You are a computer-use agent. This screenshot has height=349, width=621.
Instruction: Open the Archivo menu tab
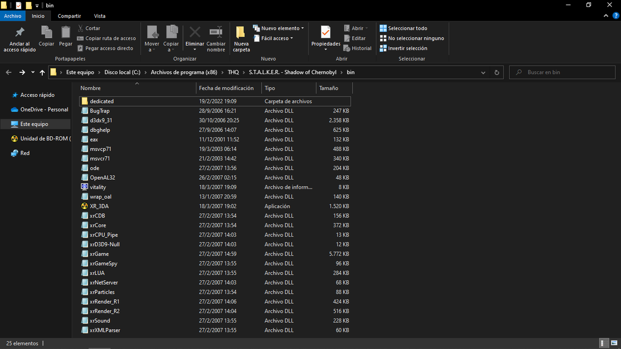point(13,16)
